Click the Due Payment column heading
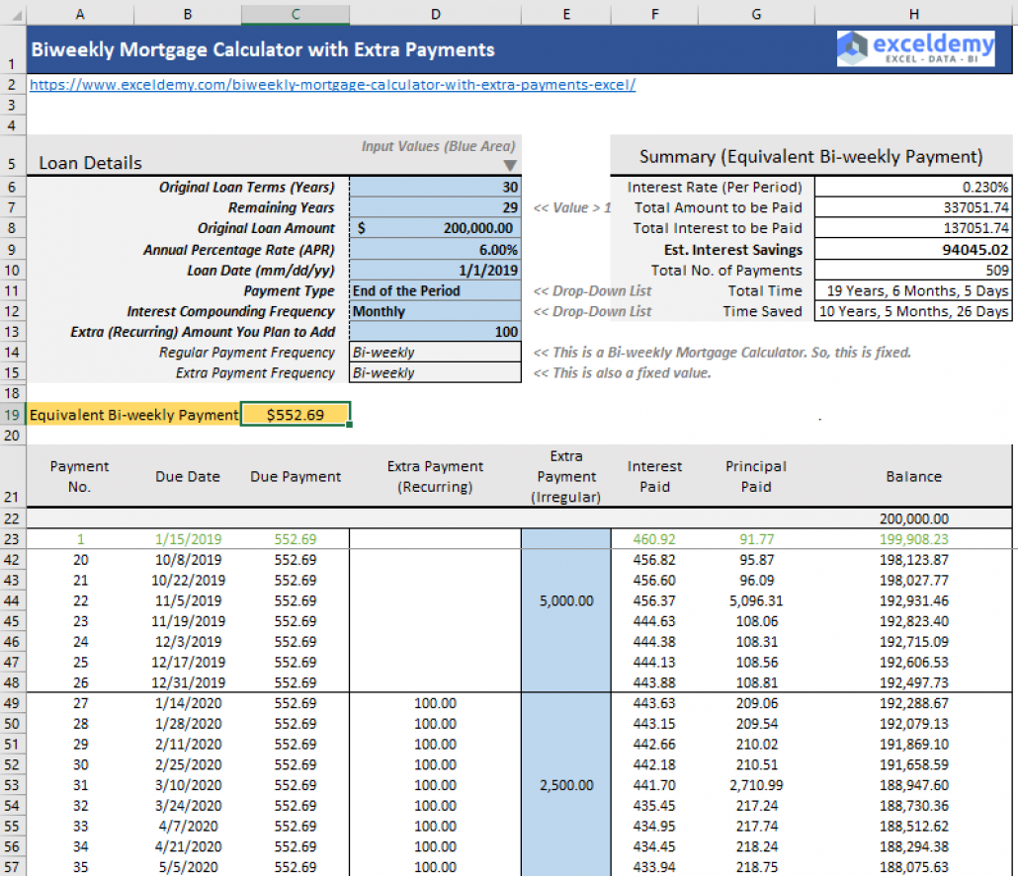This screenshot has width=1018, height=876. [296, 476]
